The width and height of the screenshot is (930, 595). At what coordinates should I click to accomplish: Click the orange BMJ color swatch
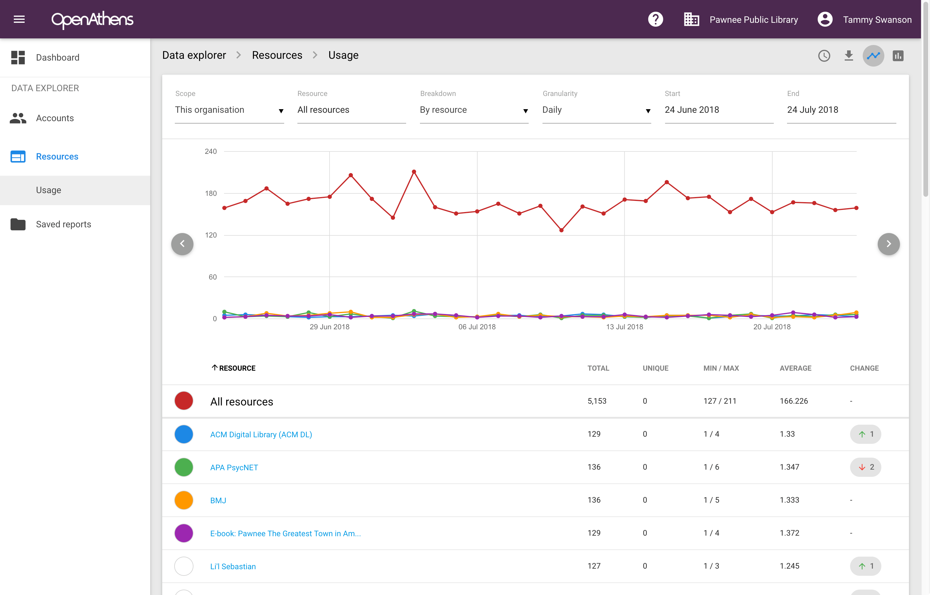184,500
